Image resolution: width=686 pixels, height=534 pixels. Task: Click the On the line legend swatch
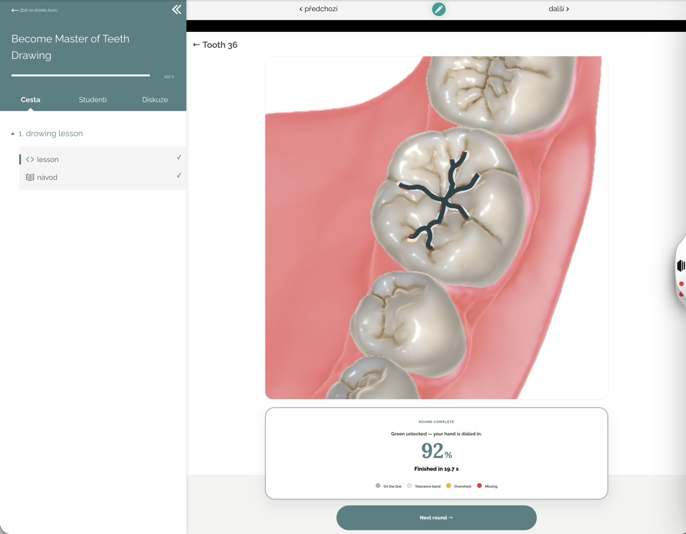click(x=378, y=485)
